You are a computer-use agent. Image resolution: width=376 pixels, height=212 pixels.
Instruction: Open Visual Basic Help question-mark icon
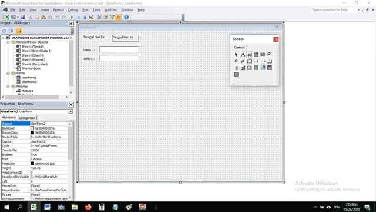126,17
